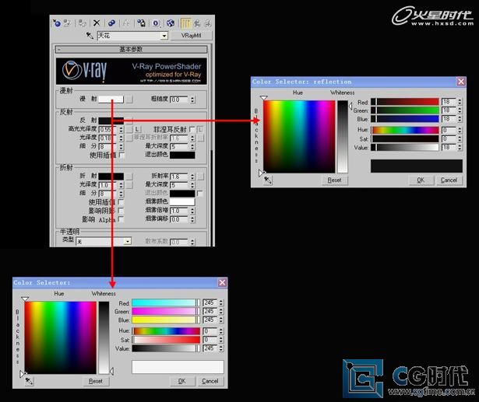Collapse the 基本参数 rollout
Image resolution: width=479 pixels, height=402 pixels.
point(131,49)
